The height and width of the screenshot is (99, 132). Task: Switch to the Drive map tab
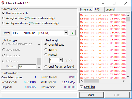click(x=86, y=9)
